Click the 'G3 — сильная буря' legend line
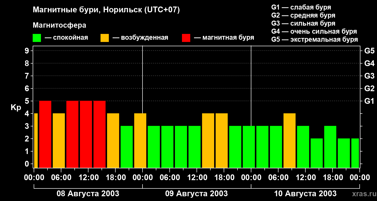The image size is (377, 201). (x=303, y=23)
